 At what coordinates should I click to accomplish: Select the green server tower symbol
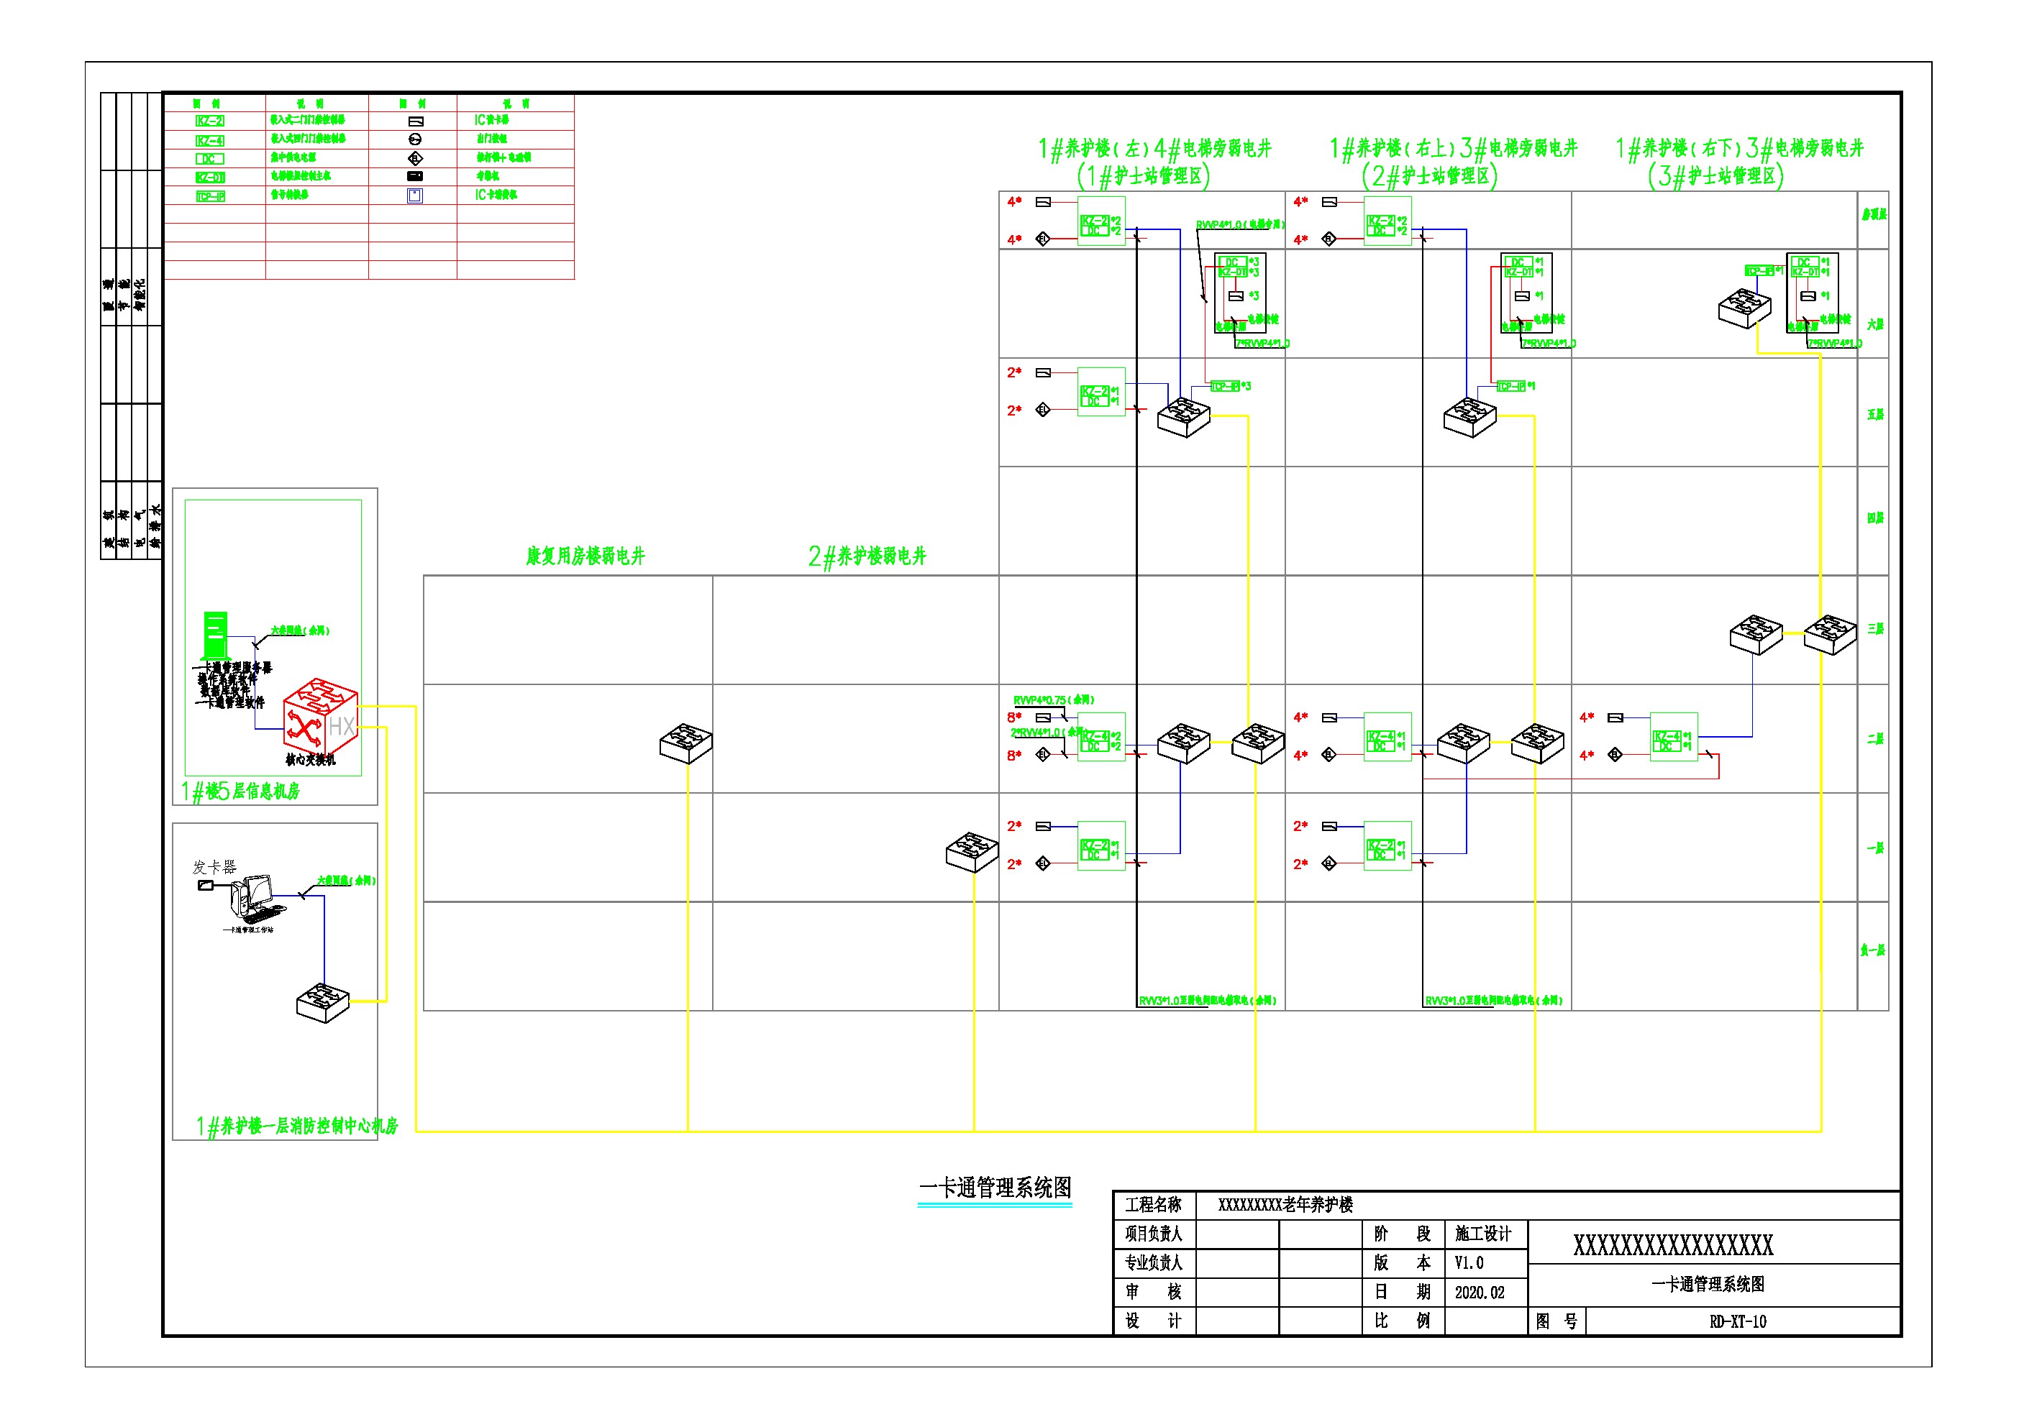216,636
